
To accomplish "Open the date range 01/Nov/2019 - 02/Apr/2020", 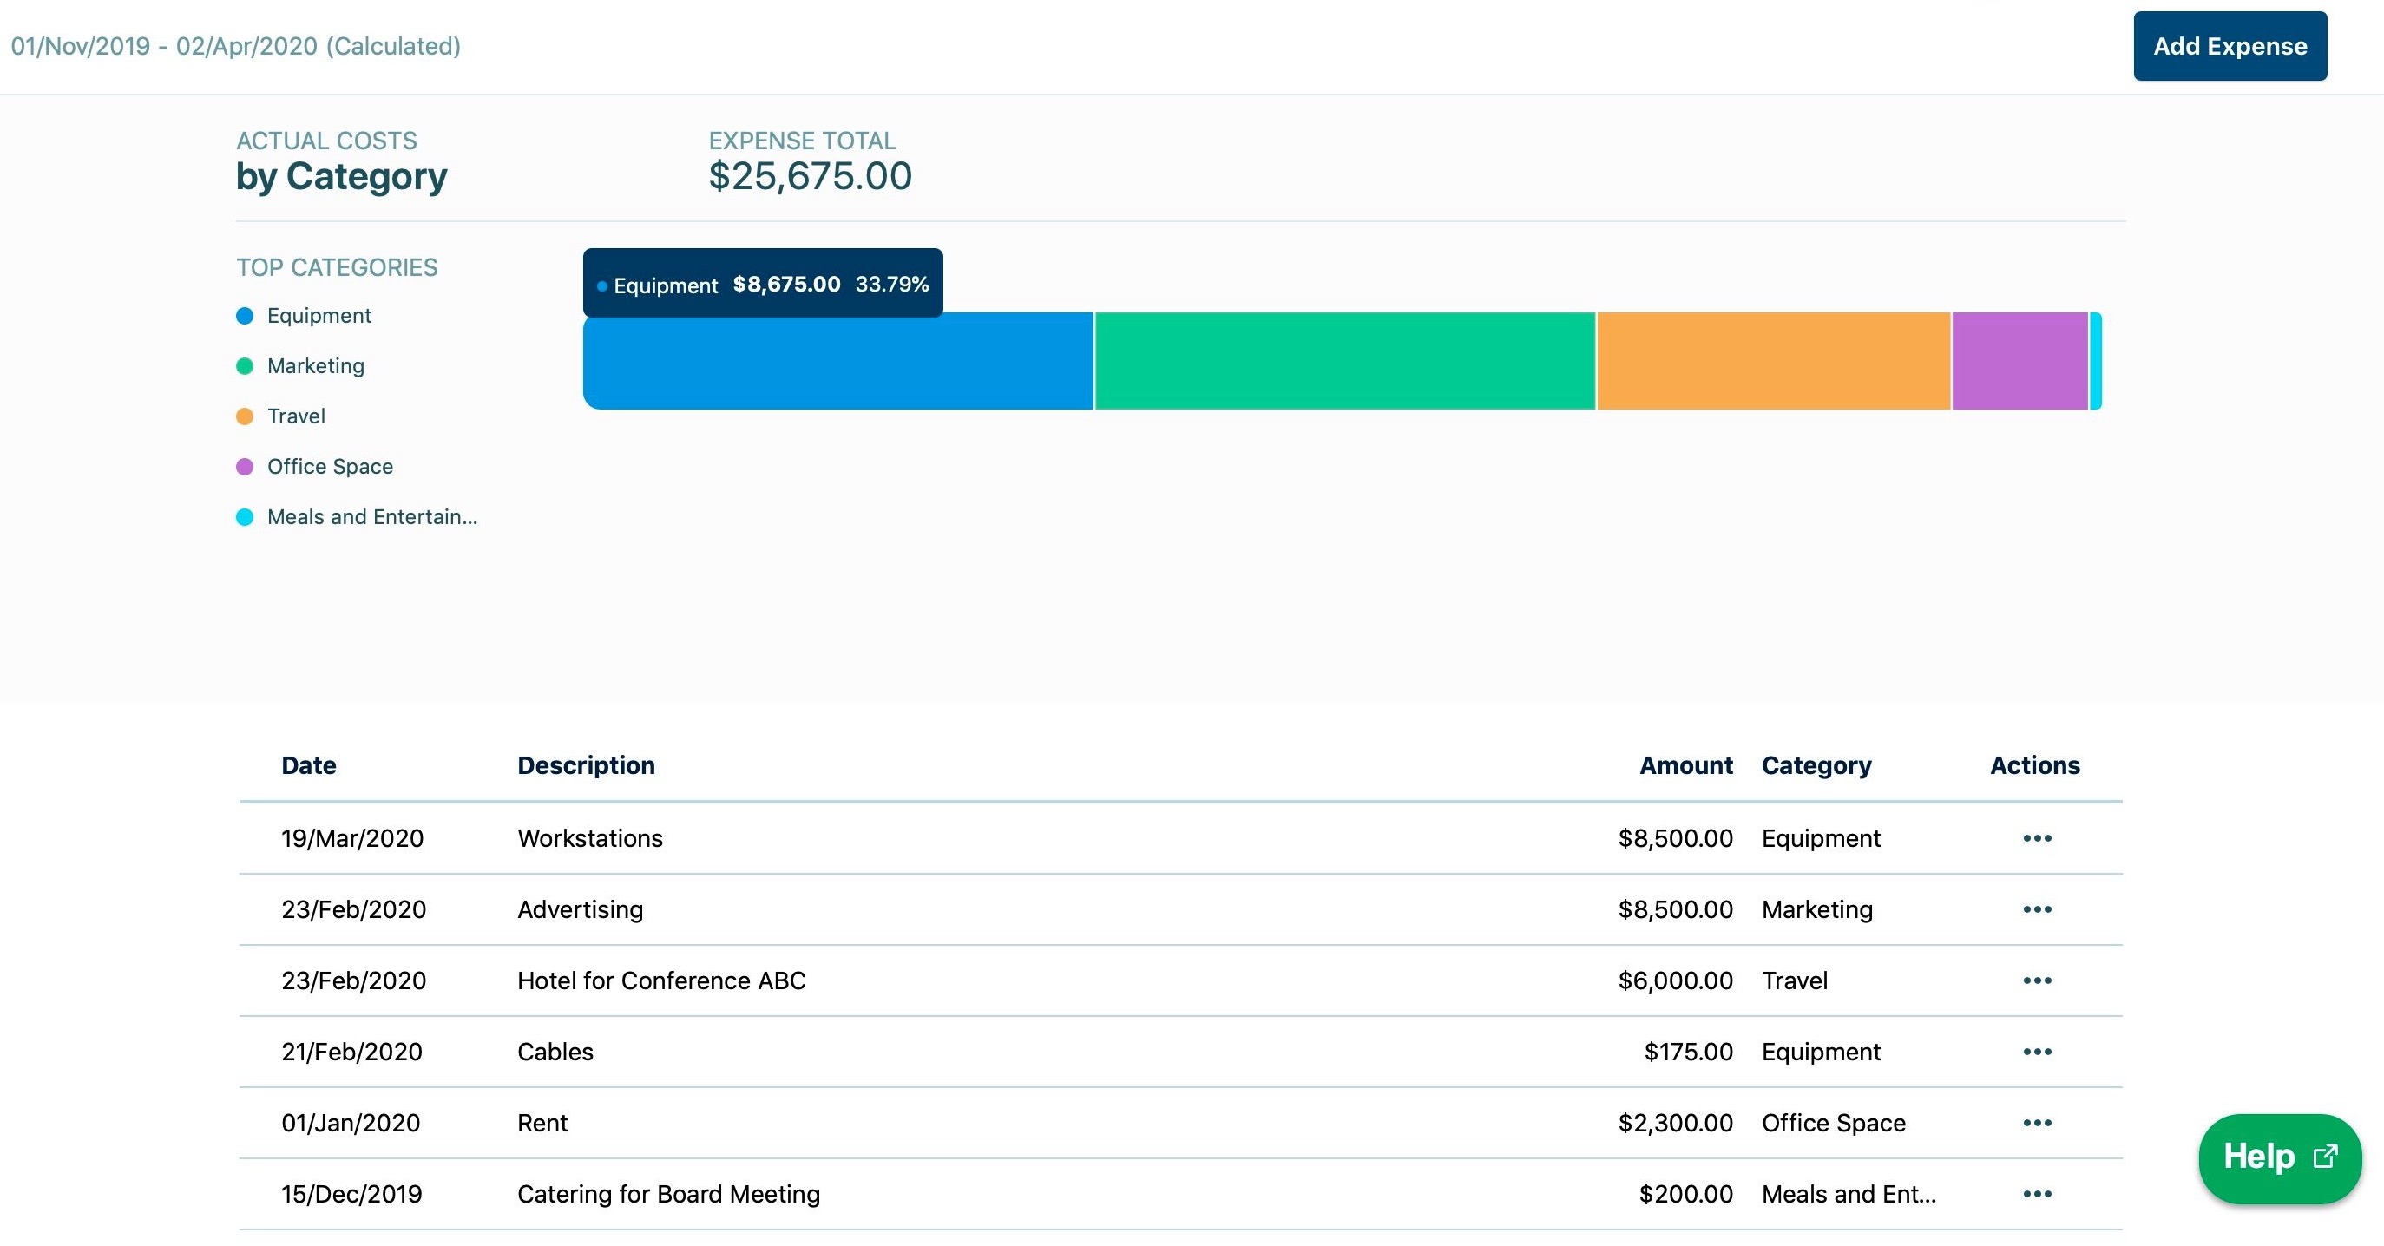I will [236, 46].
